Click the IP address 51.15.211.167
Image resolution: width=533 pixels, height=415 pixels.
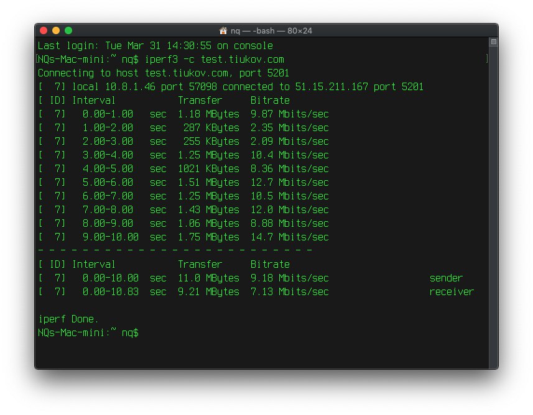point(331,86)
